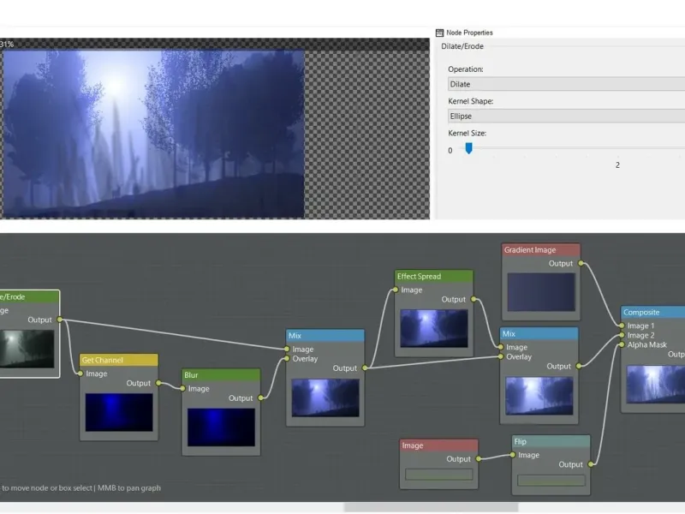This screenshot has width=685, height=514.
Task: Click the Effect Spread node's Image input port
Action: 396,290
